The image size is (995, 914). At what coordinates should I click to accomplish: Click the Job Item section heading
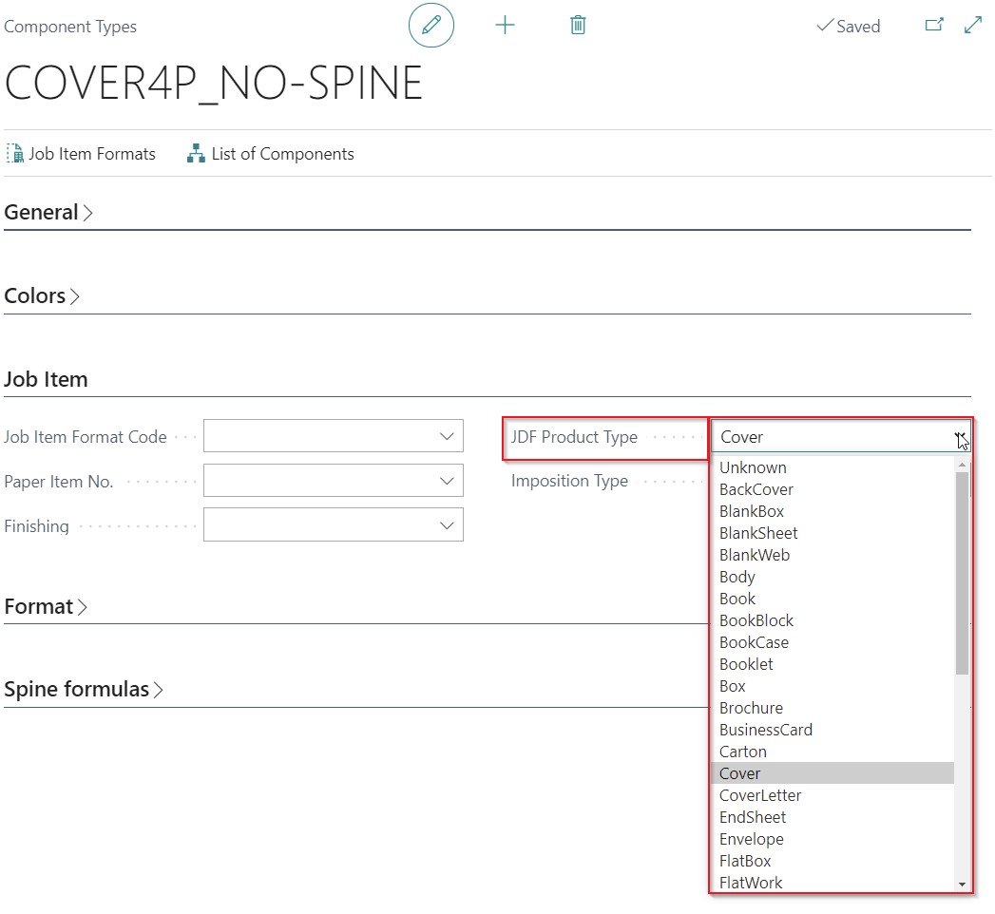(46, 380)
